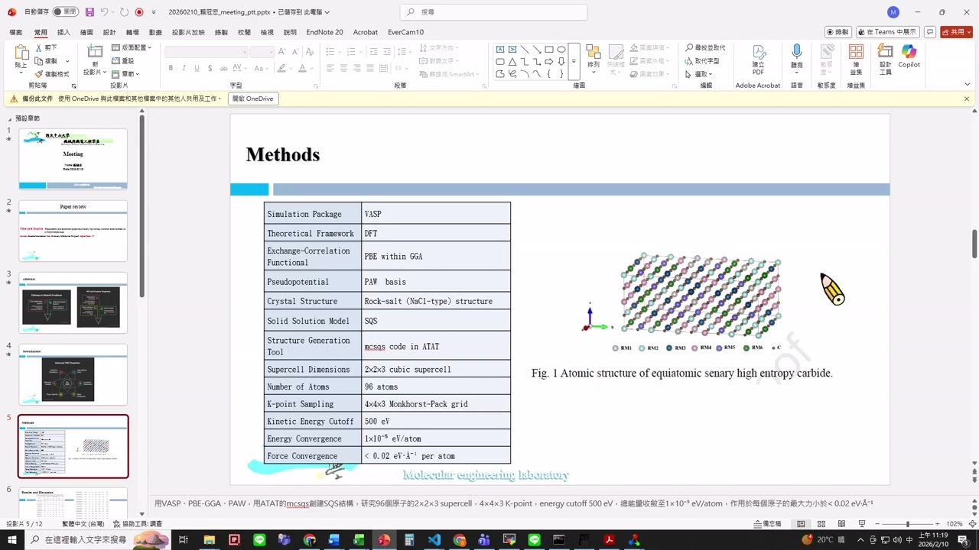Expand the 章節 section dropdown

point(125,74)
